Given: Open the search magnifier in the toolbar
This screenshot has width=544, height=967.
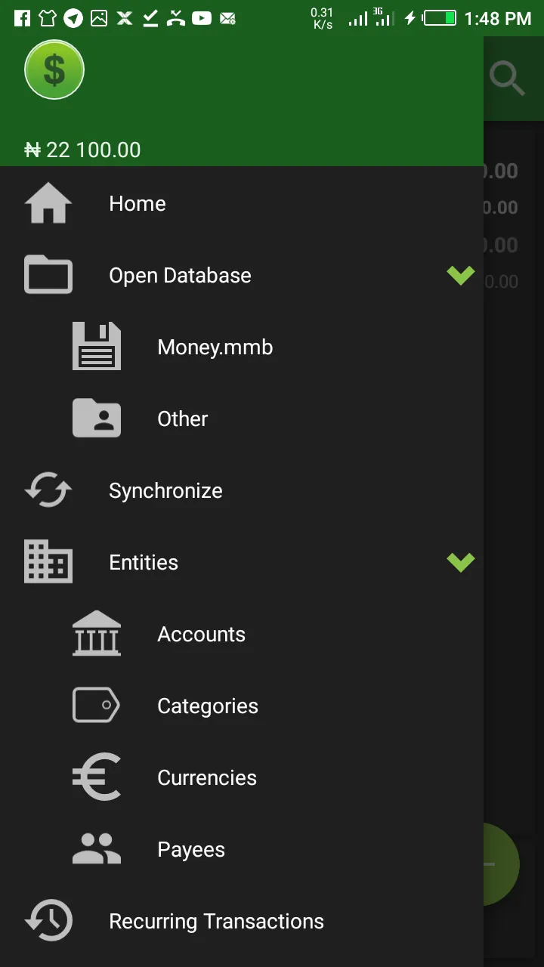Looking at the screenshot, I should [507, 78].
